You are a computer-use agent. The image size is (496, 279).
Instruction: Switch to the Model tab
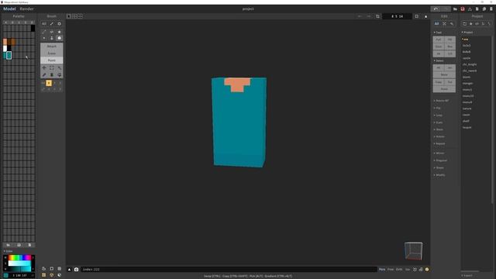[x=9, y=9]
